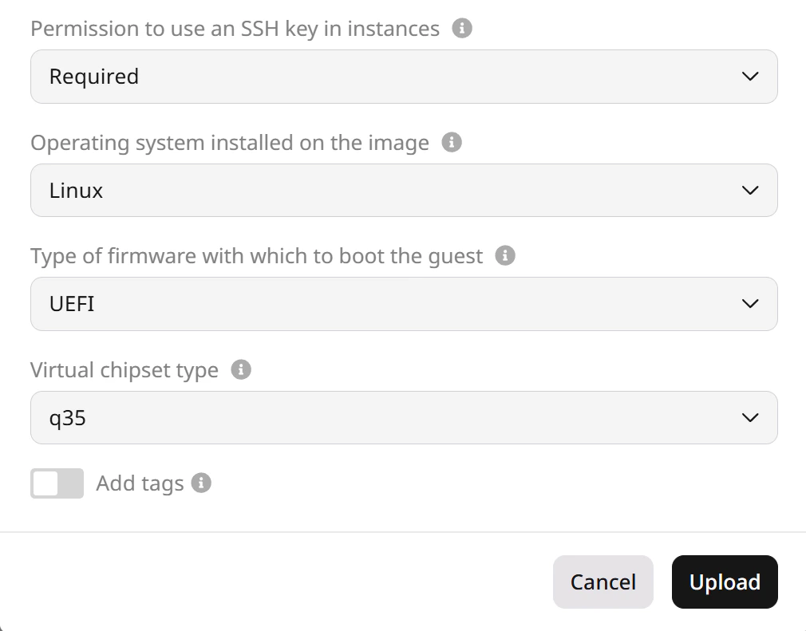
Task: Click the Add tags info icon
Action: (203, 483)
